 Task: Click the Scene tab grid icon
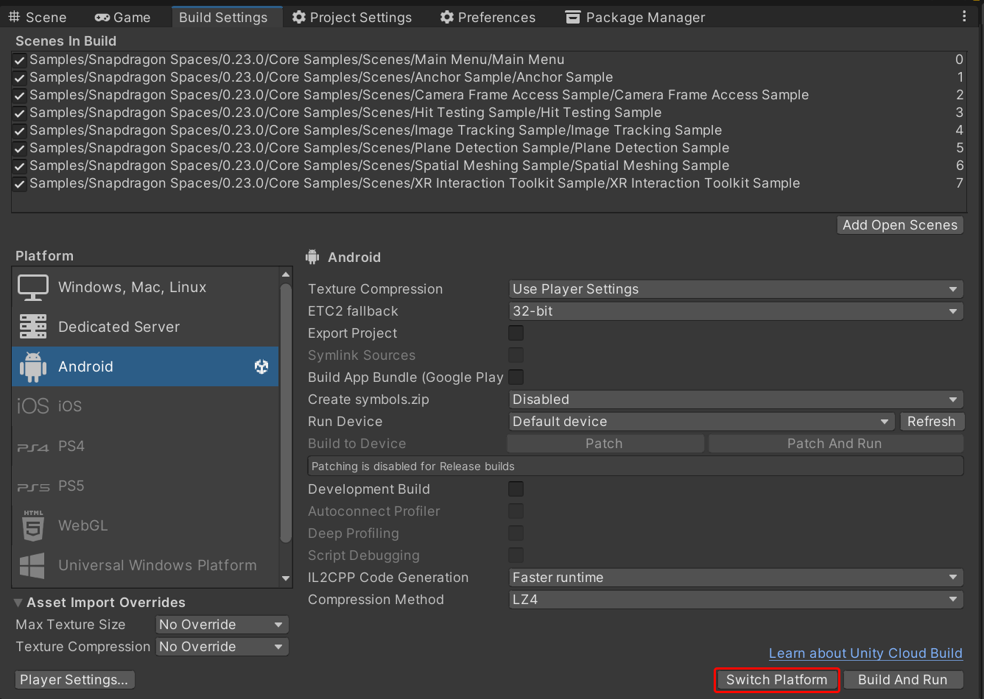click(14, 17)
